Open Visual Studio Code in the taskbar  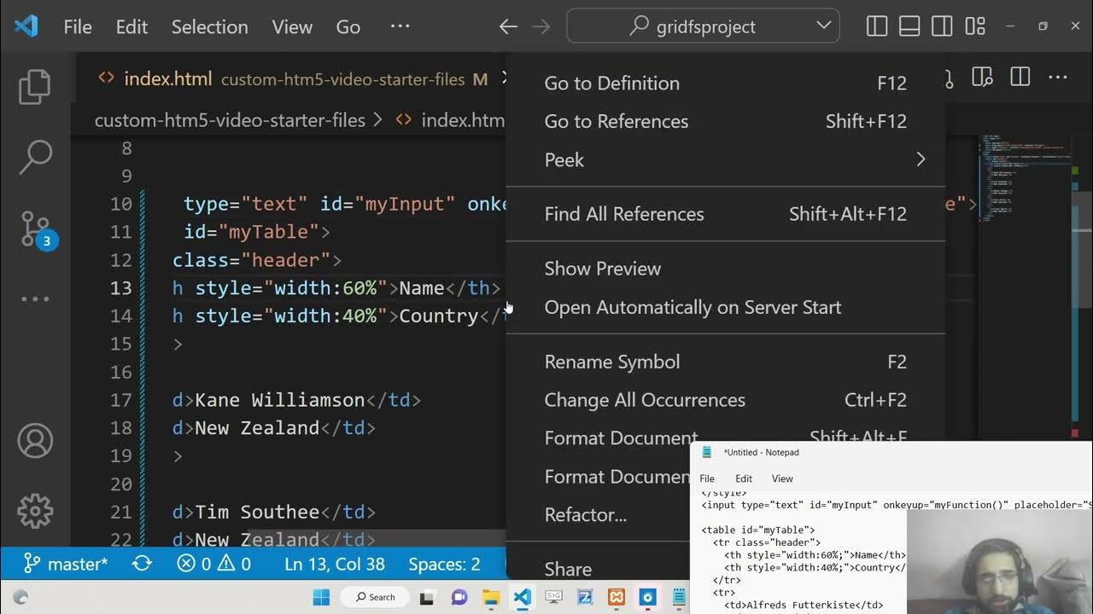point(522,597)
